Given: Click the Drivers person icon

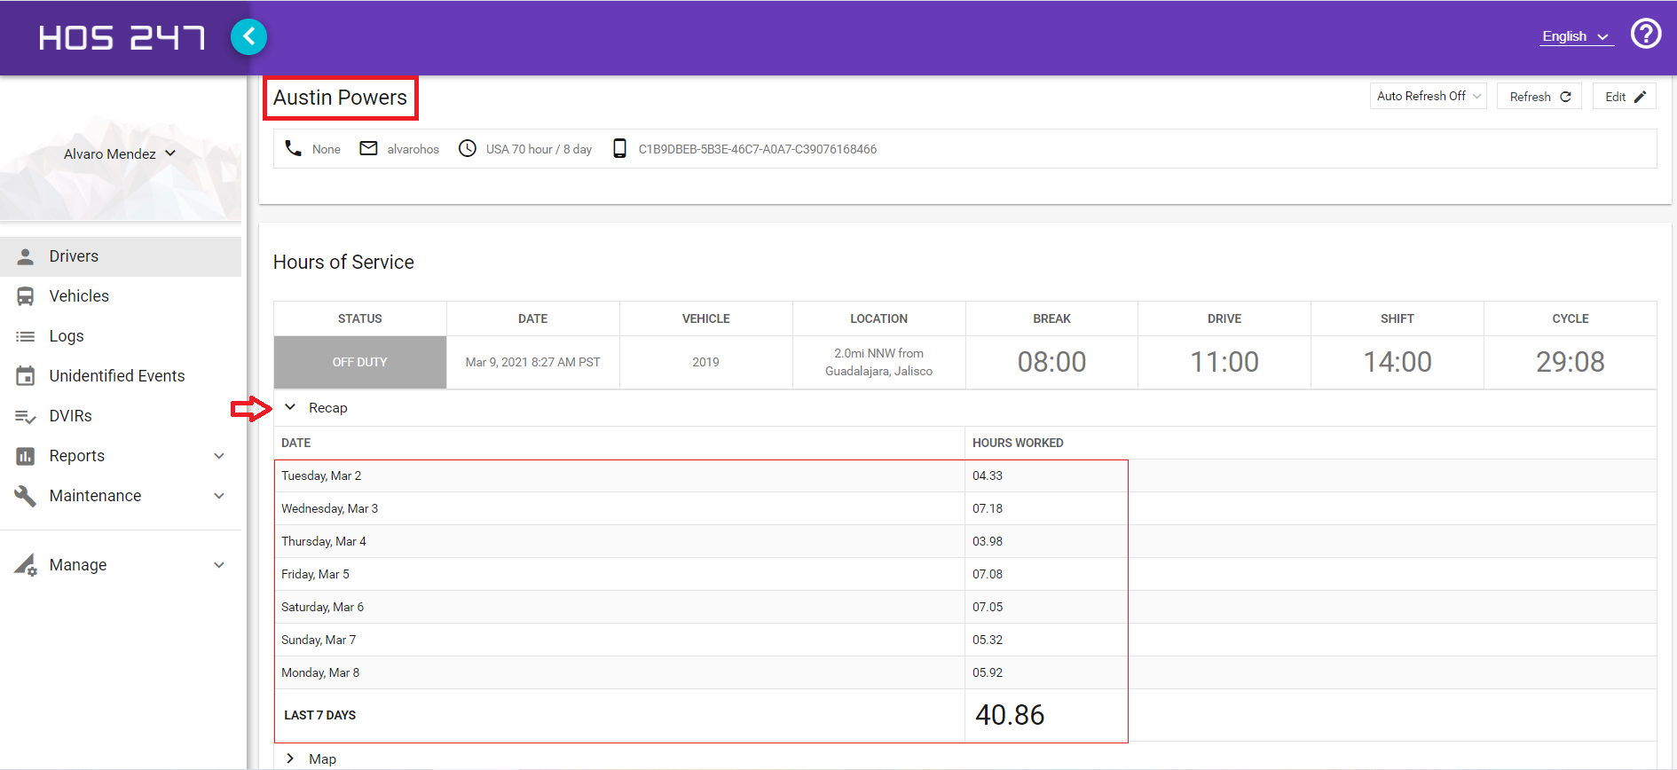Looking at the screenshot, I should (x=26, y=256).
